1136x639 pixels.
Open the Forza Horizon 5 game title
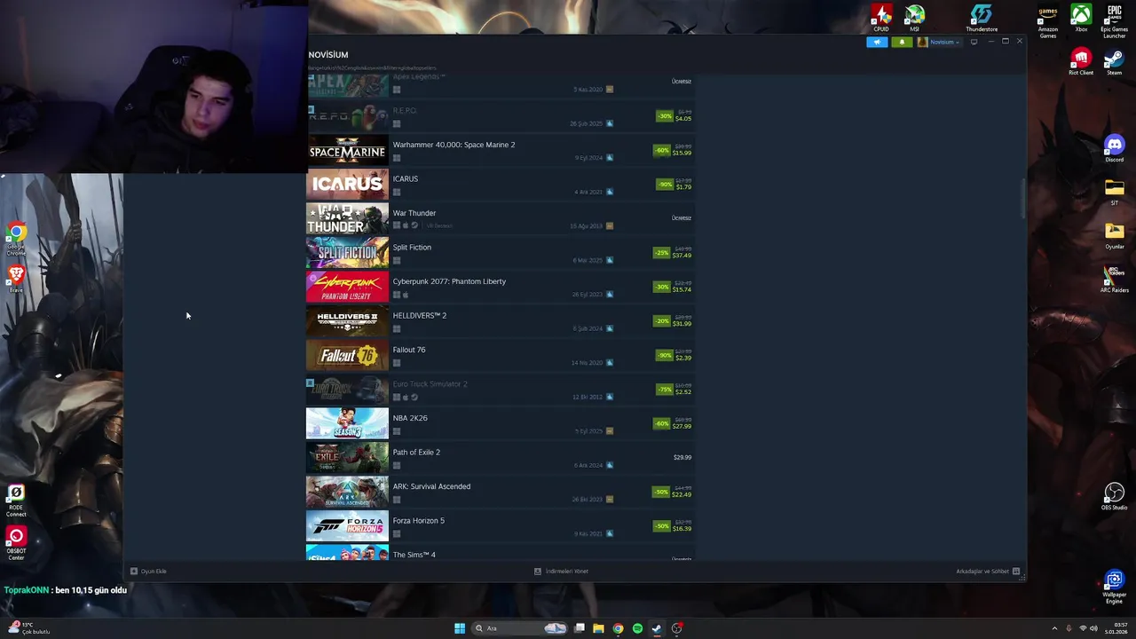419,521
